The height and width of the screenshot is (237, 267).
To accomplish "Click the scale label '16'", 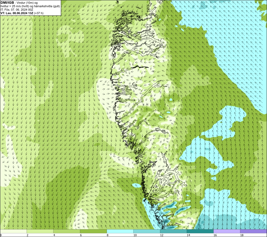I will tap(215, 235).
